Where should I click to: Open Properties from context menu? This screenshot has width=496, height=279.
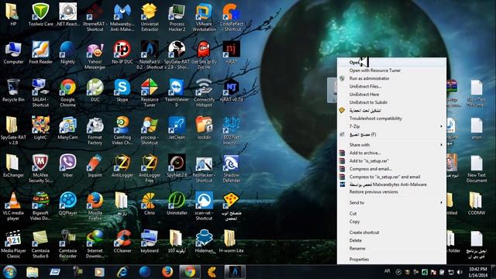click(x=391, y=259)
